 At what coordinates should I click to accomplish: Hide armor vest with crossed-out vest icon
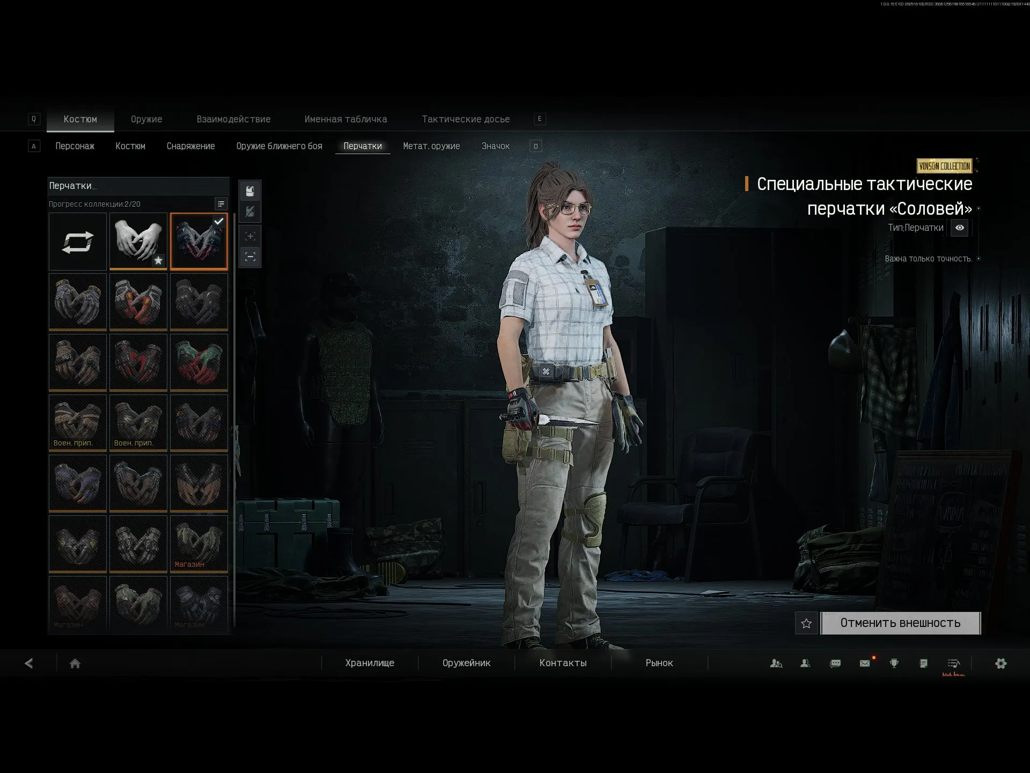coord(250,212)
